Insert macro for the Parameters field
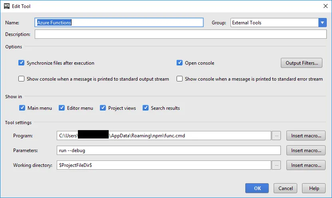 point(306,150)
